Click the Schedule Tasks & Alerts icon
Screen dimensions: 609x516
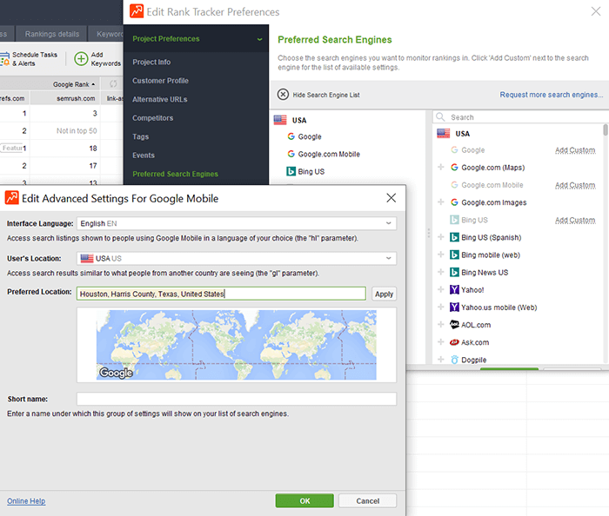(x=4, y=59)
